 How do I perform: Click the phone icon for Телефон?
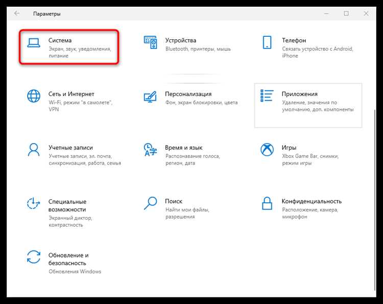[x=267, y=42]
